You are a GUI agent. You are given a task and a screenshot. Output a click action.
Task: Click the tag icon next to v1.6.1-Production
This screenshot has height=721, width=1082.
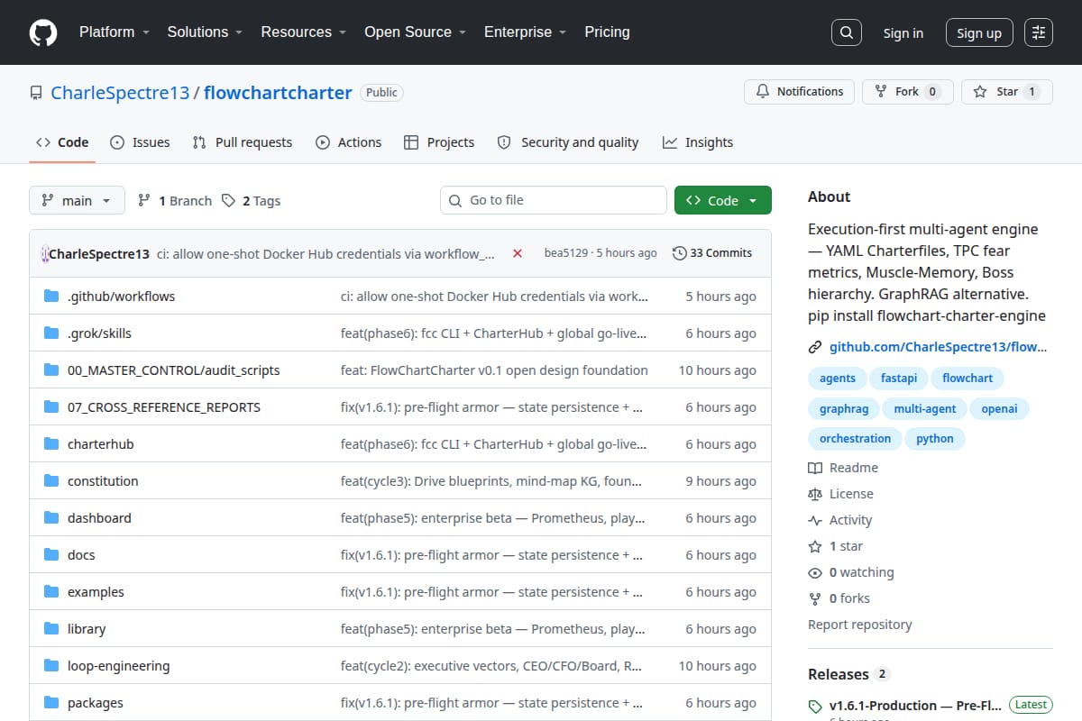pos(815,706)
